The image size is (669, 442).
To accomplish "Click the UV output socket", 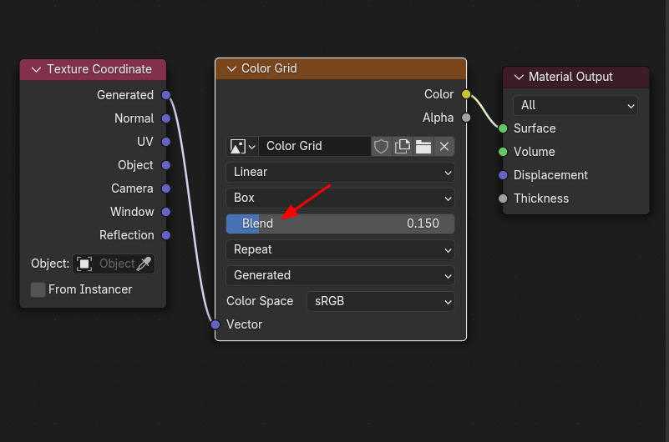I will click(x=166, y=142).
